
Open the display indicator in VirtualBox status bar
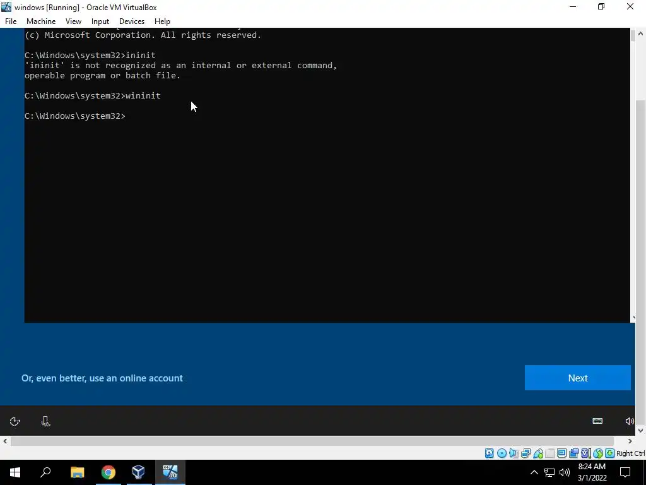562,453
